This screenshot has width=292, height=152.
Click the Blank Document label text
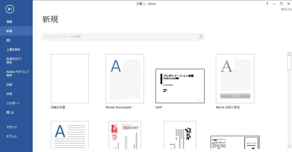[x=120, y=107]
